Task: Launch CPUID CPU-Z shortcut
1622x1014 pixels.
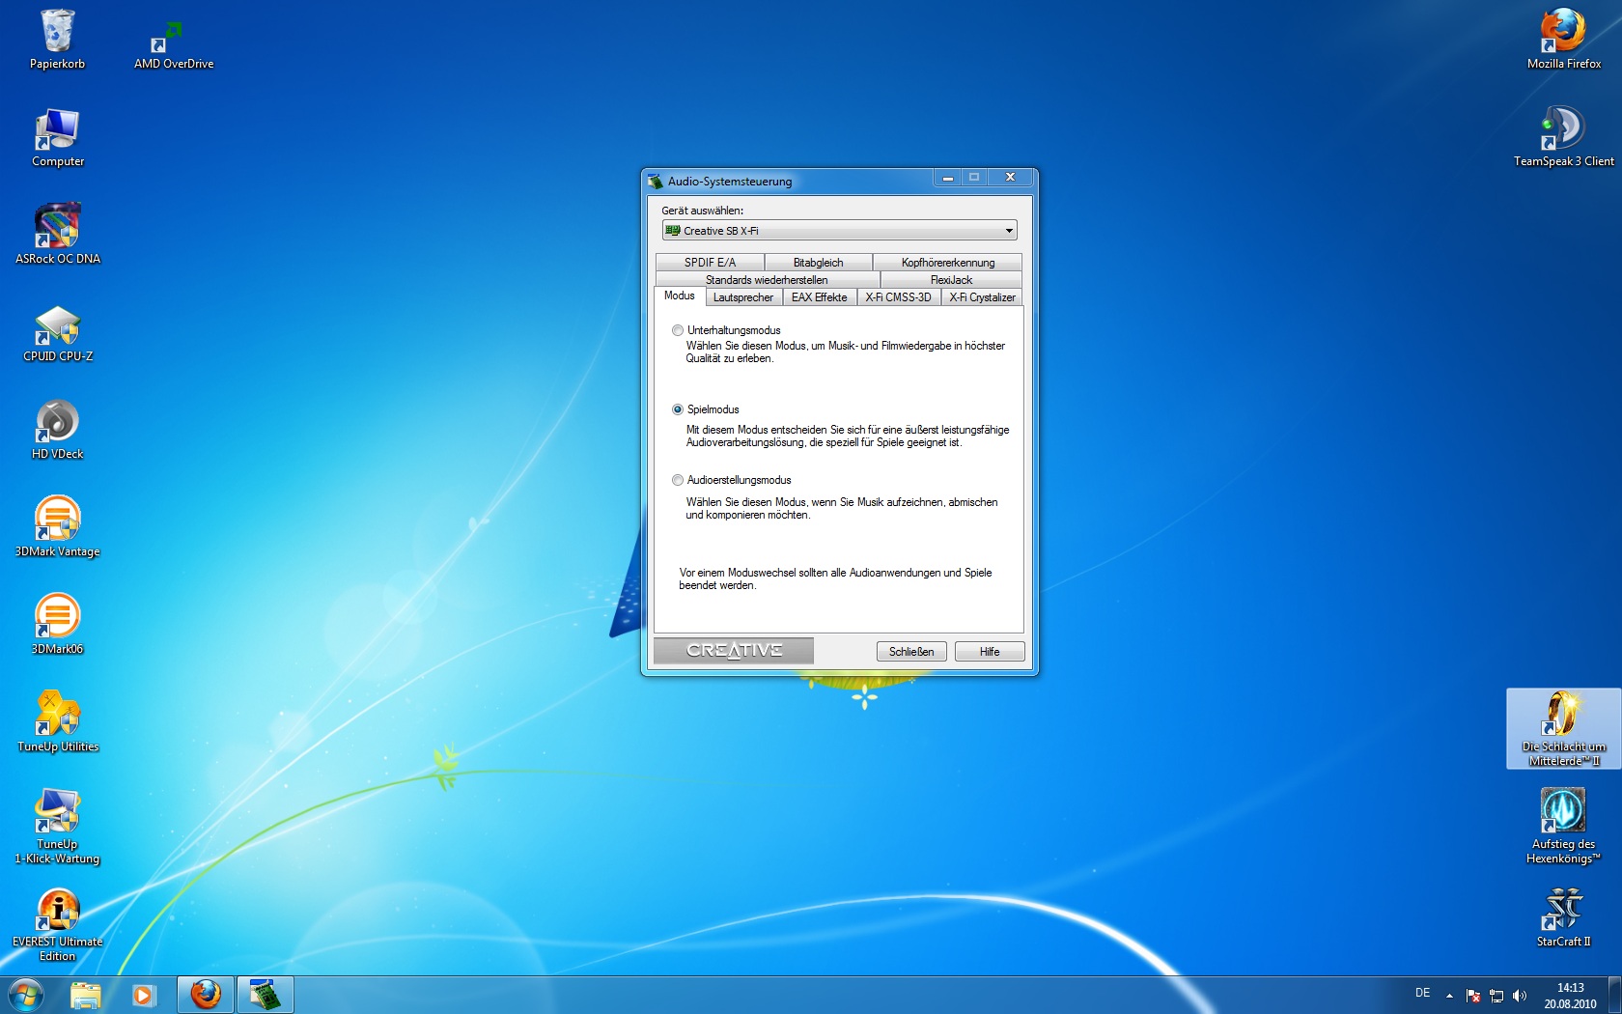Action: coord(57,332)
